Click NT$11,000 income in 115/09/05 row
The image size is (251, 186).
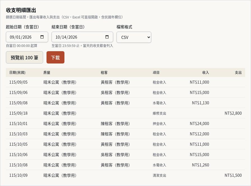click(199, 82)
